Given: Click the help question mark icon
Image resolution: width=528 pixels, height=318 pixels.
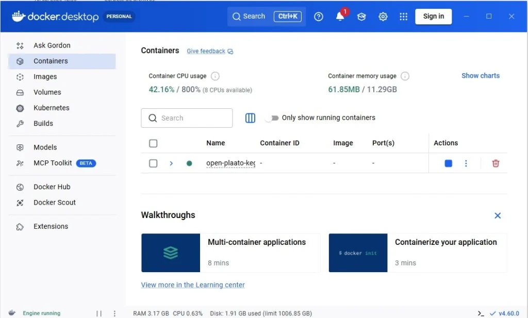Looking at the screenshot, I should [x=319, y=16].
